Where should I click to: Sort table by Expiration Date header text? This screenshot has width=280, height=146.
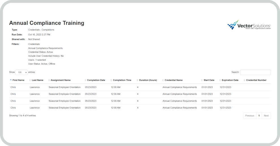coord(230,80)
